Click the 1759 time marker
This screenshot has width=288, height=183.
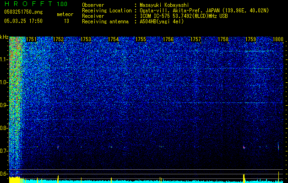251,39
